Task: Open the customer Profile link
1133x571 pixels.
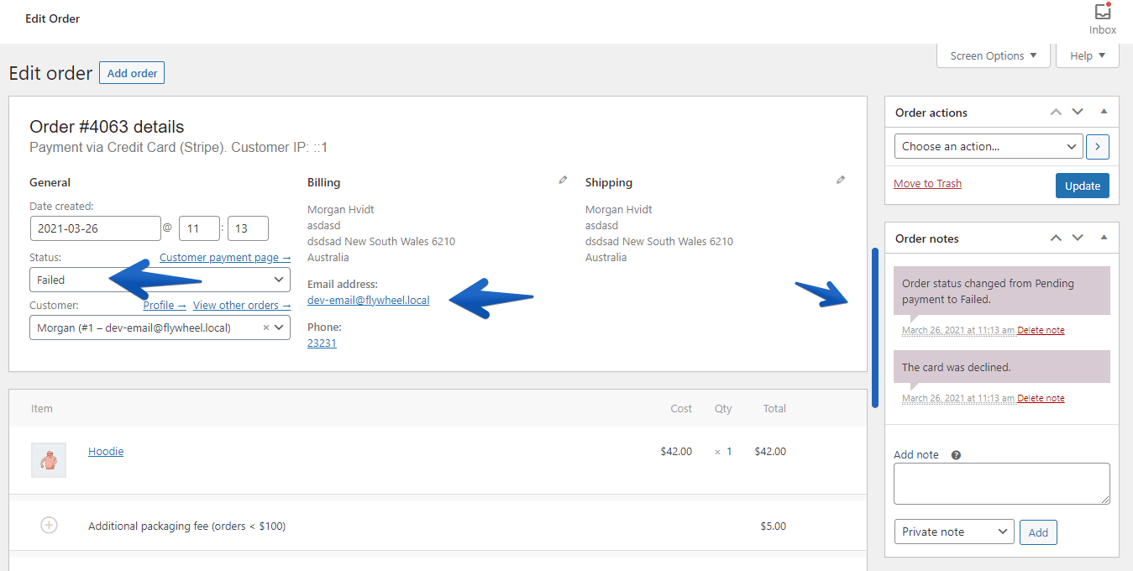Action: (x=164, y=305)
